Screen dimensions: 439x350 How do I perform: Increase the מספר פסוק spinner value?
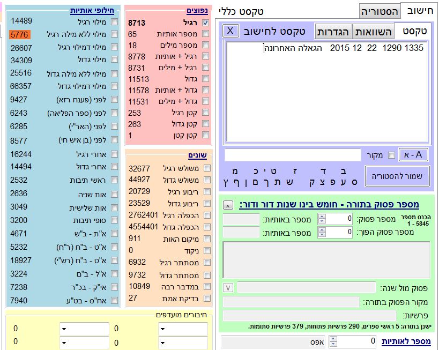322,216
